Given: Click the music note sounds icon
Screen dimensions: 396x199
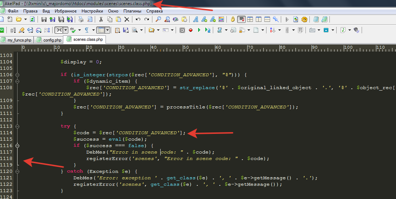Looking at the screenshot, I should click(343, 30).
